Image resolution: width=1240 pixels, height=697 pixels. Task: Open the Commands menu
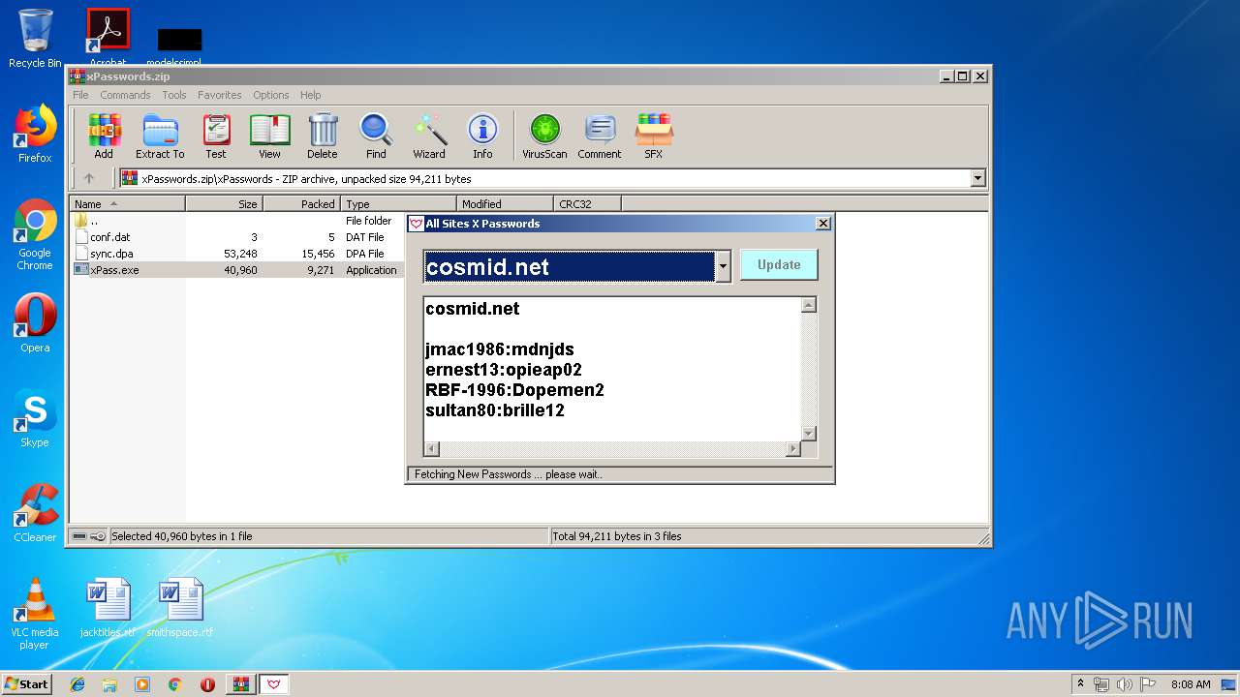click(x=125, y=95)
